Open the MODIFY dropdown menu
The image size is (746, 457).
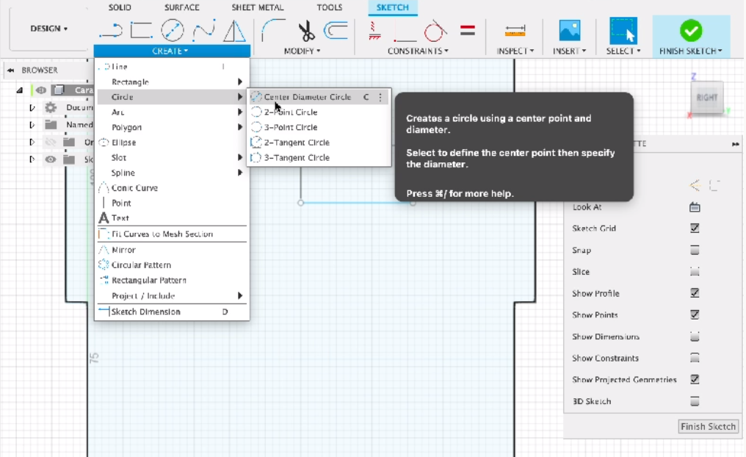click(302, 51)
